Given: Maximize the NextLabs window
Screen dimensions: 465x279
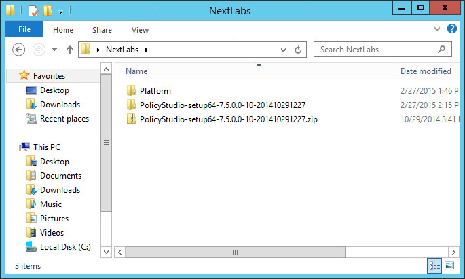Looking at the screenshot, I should (x=420, y=7).
